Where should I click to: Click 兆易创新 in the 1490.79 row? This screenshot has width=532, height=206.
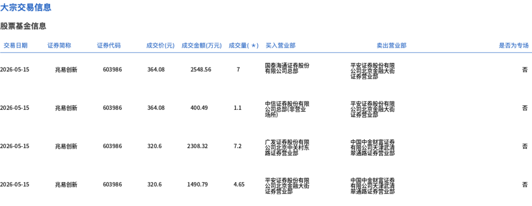[x=66, y=184]
